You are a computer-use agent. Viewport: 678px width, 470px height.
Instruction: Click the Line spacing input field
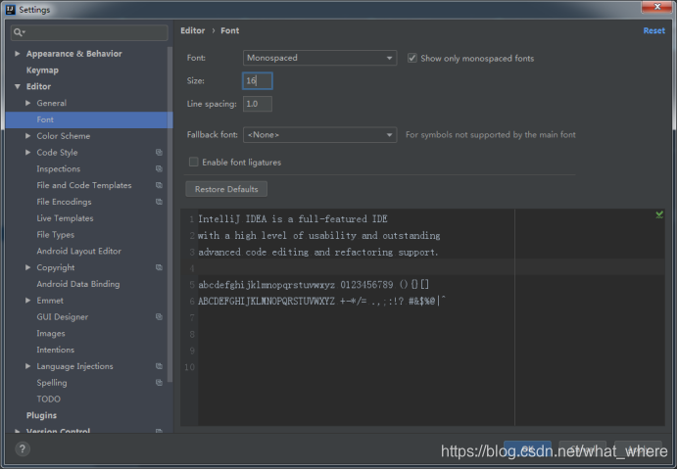[x=258, y=104]
